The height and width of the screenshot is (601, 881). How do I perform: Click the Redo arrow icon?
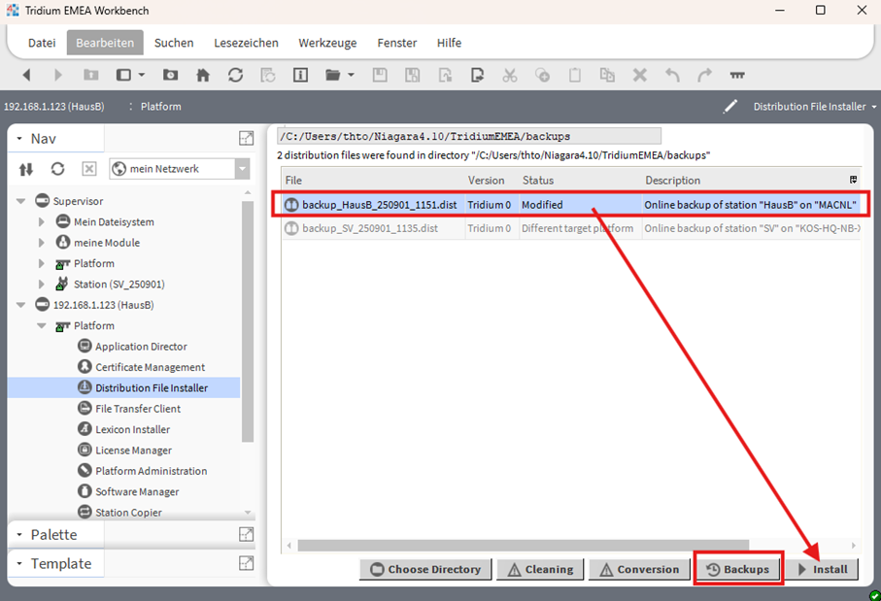coord(704,76)
